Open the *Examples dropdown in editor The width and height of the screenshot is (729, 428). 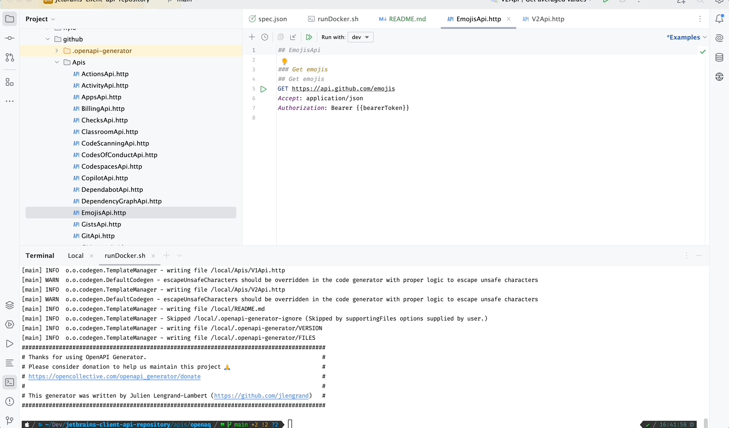pos(686,37)
